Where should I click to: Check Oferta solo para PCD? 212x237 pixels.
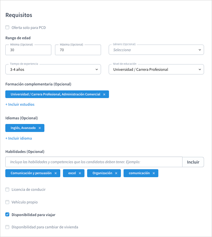(x=8, y=28)
